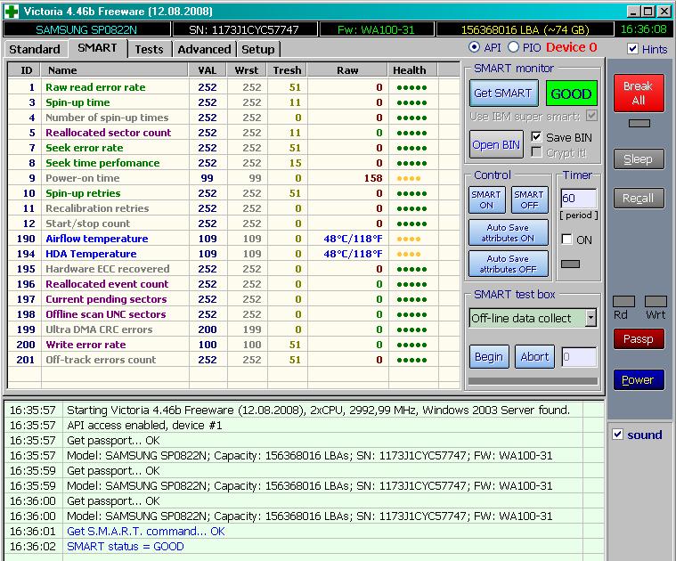
Task: Enable the Crypt it! checkbox
Action: click(536, 152)
